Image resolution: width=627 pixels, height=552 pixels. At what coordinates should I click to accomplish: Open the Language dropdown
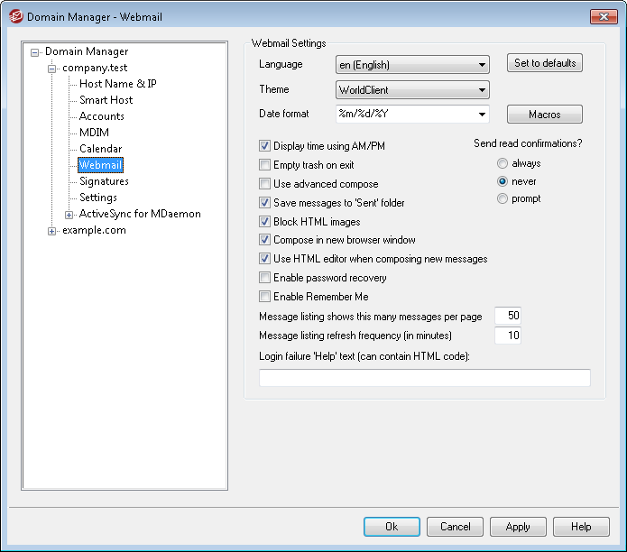point(412,65)
